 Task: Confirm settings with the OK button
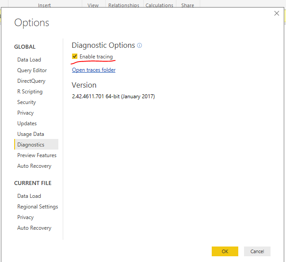tap(225, 251)
